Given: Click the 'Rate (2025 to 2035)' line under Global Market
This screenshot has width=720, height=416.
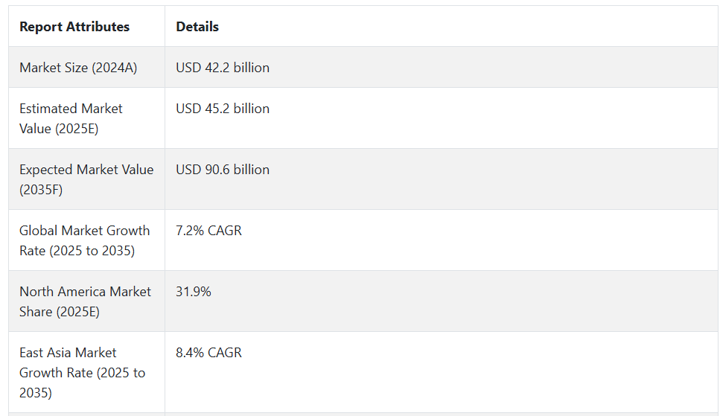Looking at the screenshot, I should pos(77,251).
